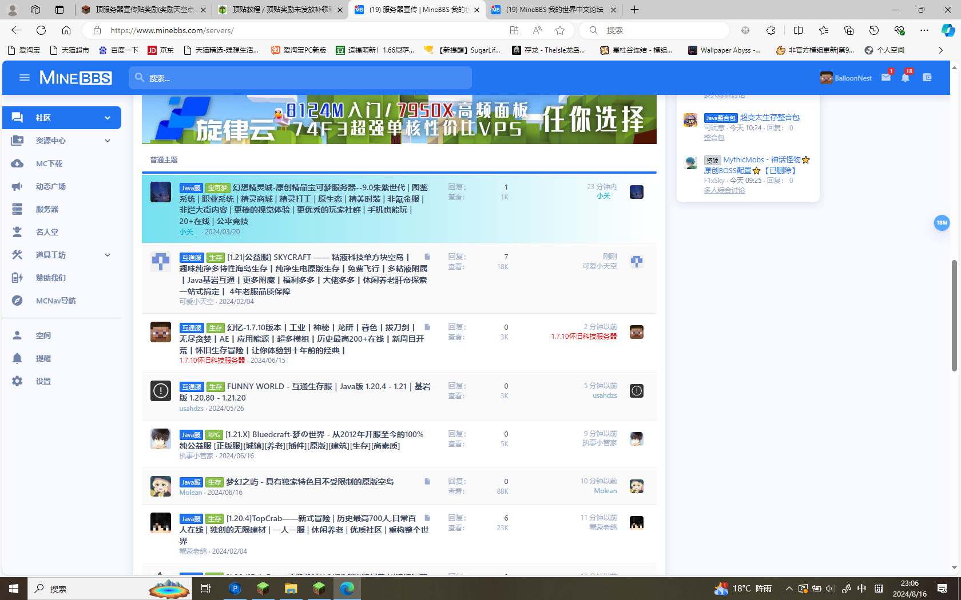
Task: Click the 服务器 server icon in the sidebar
Action: tap(17, 209)
